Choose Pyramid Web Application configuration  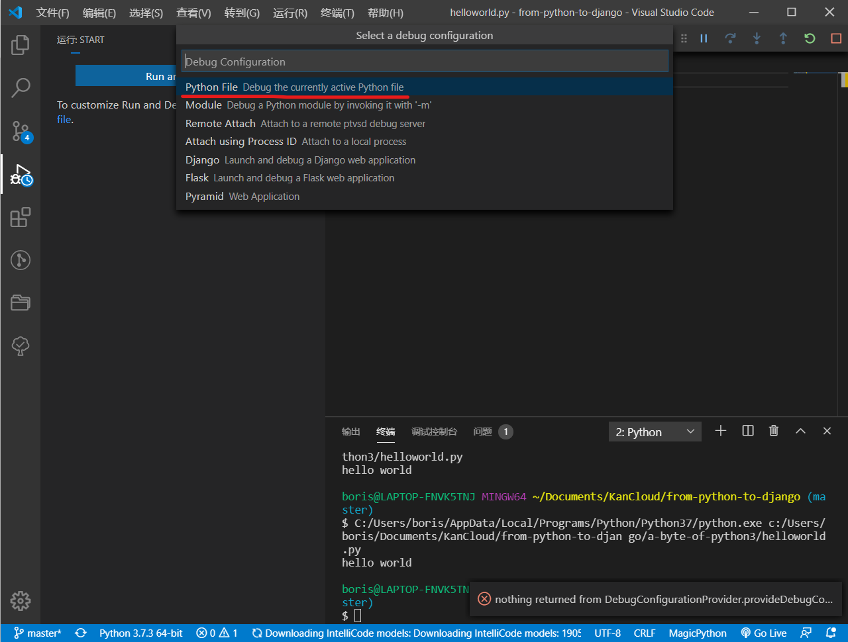click(425, 197)
